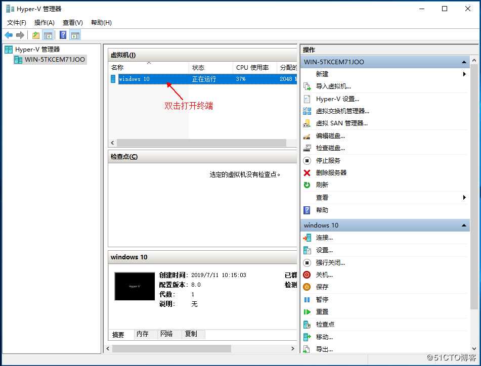Click the blue Help toolbar icon
The height and width of the screenshot is (366, 481).
pos(63,35)
